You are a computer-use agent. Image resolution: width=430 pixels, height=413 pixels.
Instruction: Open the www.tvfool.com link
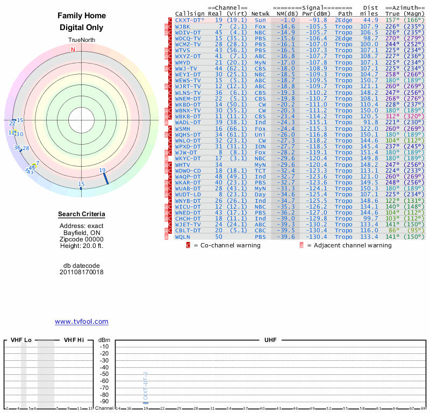(81, 322)
